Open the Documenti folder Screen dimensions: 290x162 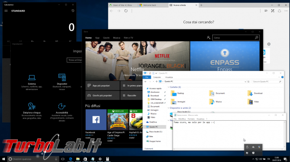[x=217, y=93]
